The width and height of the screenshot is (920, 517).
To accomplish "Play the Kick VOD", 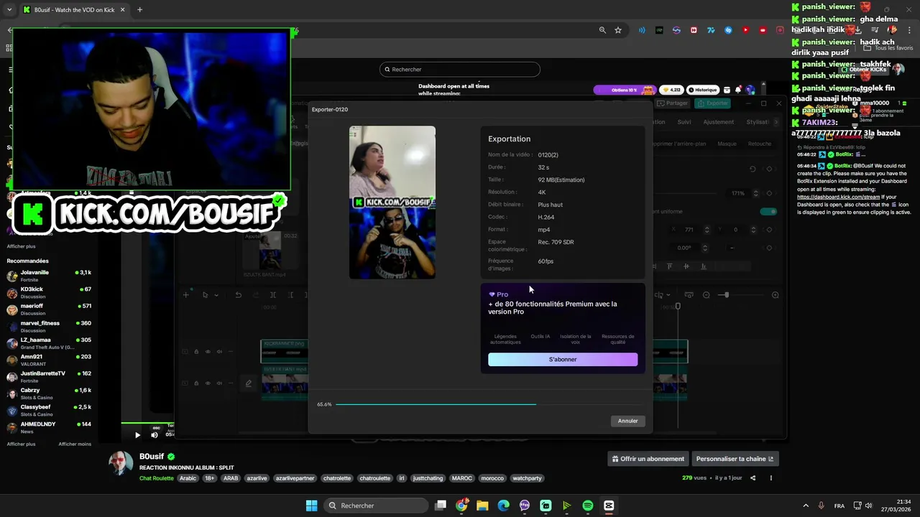I will pos(137,434).
